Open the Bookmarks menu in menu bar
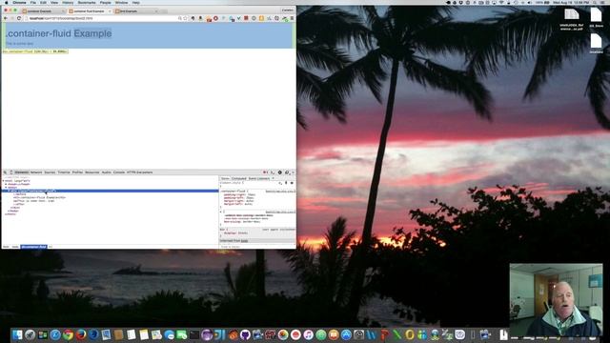The width and height of the screenshot is (610, 343). pyautogui.click(x=87, y=2)
